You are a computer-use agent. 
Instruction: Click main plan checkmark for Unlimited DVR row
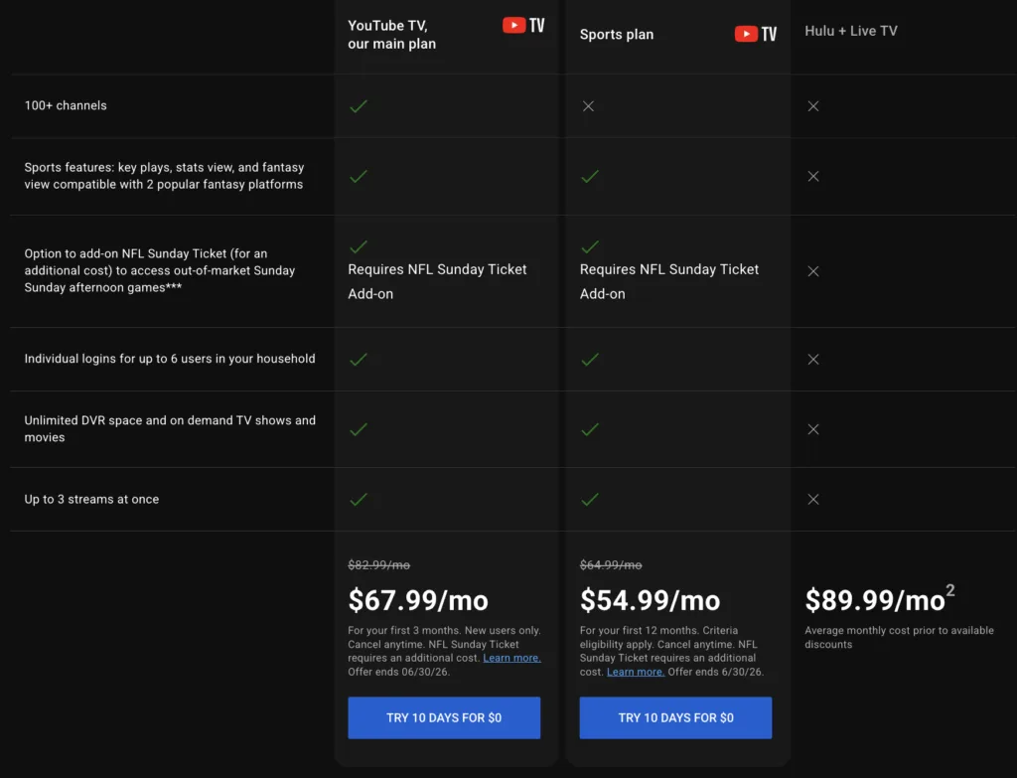[x=359, y=429]
